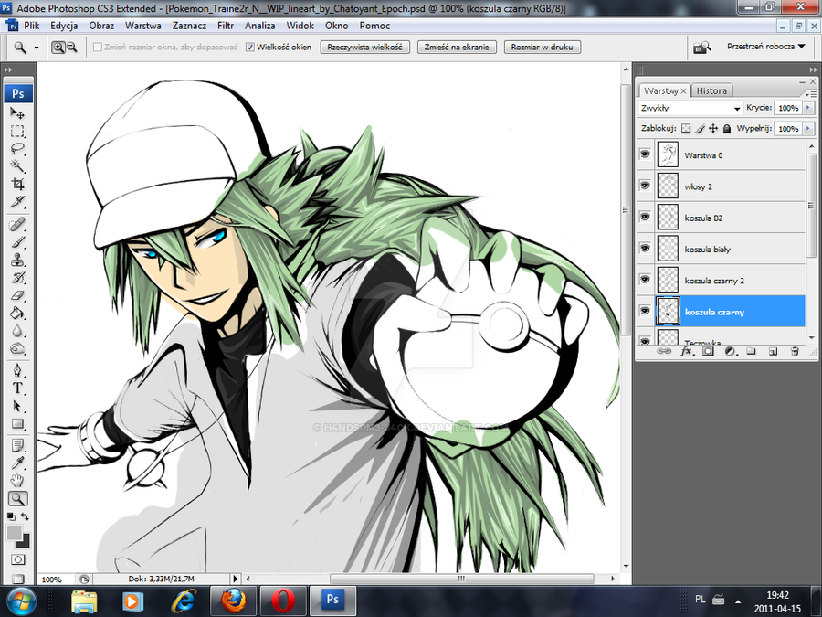Hide the włosy 2 layer
The height and width of the screenshot is (617, 822).
[645, 186]
